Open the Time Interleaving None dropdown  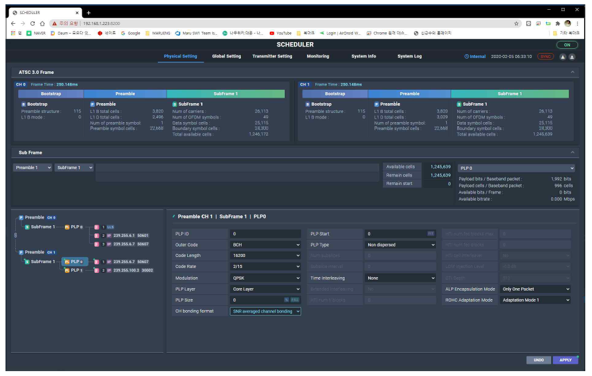coord(400,278)
